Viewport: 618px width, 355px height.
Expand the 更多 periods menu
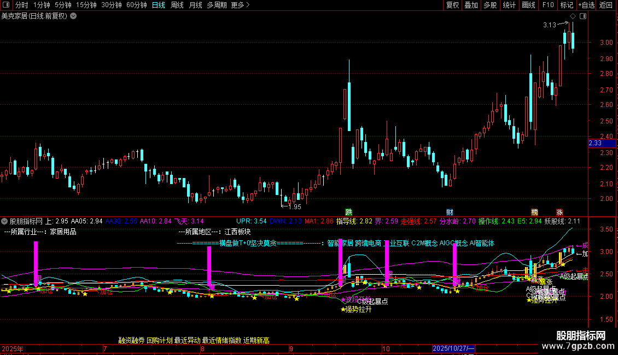[241, 5]
